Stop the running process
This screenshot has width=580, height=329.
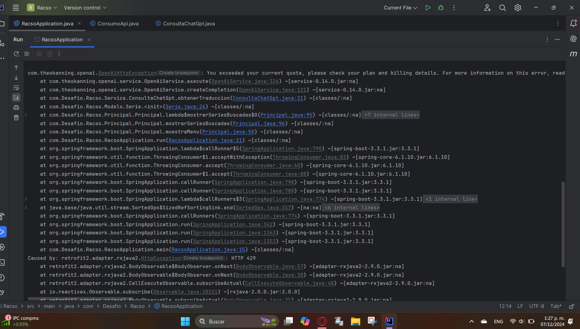(x=27, y=54)
